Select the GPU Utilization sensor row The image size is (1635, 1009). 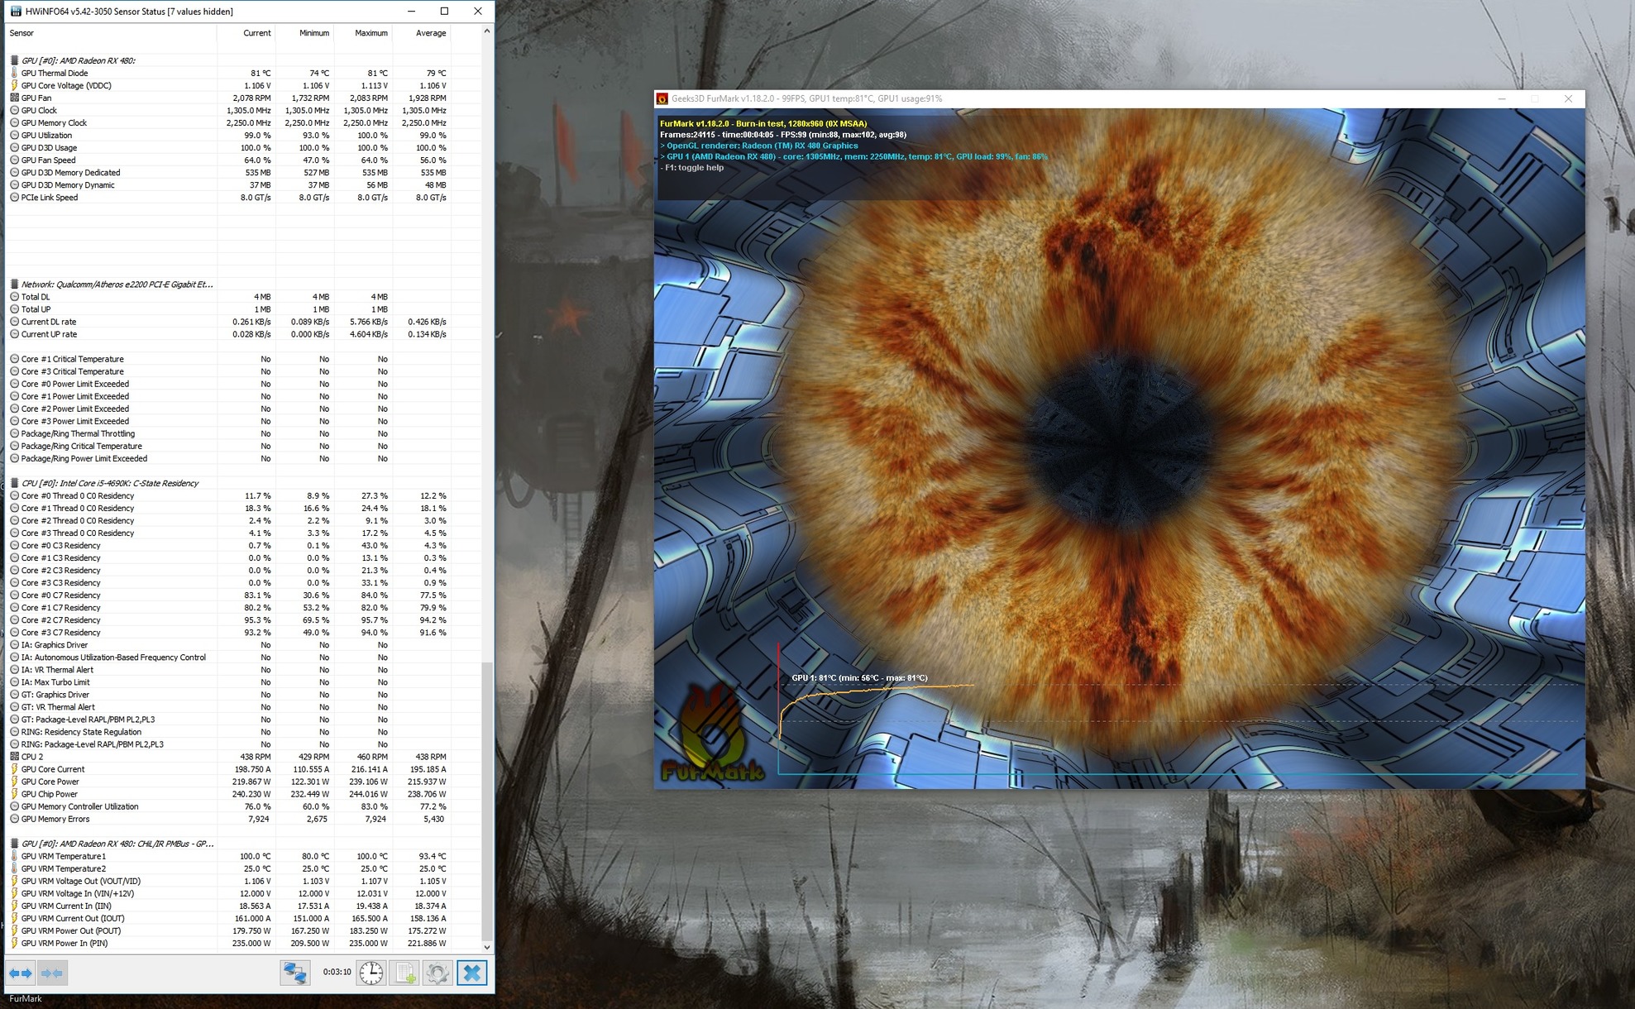point(244,136)
